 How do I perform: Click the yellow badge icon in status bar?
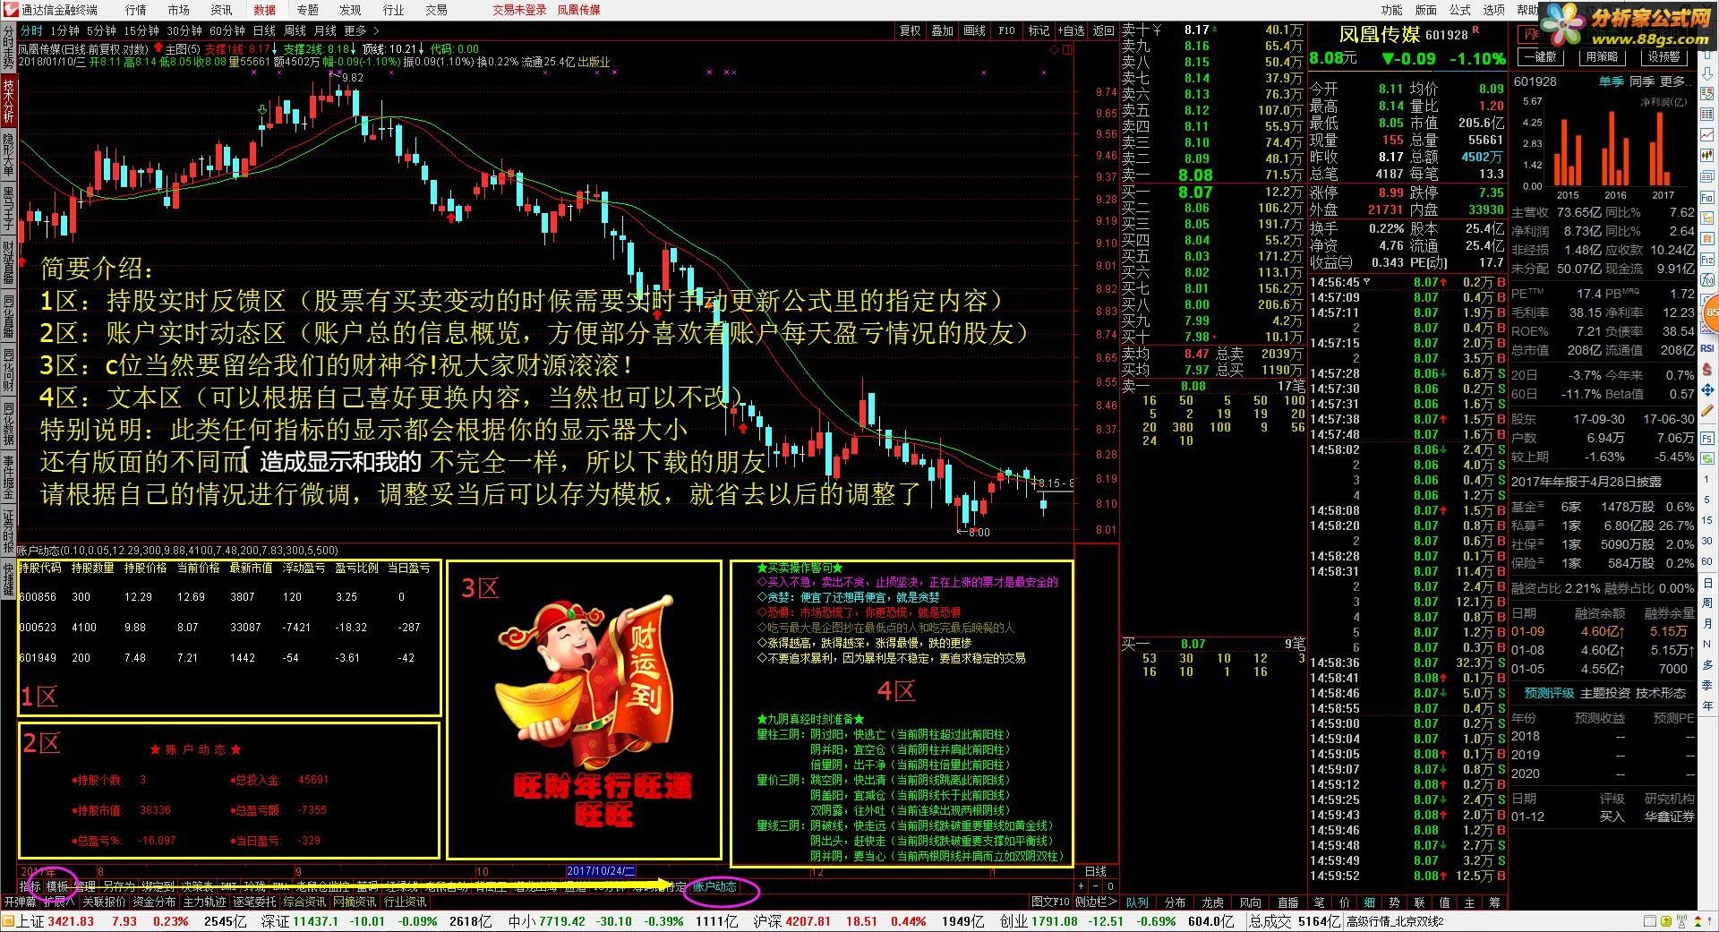pyautogui.click(x=1665, y=921)
